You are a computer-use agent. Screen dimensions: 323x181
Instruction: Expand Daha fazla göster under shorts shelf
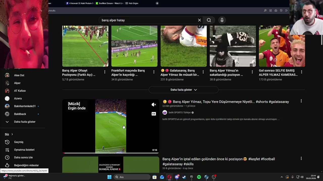pyautogui.click(x=183, y=90)
